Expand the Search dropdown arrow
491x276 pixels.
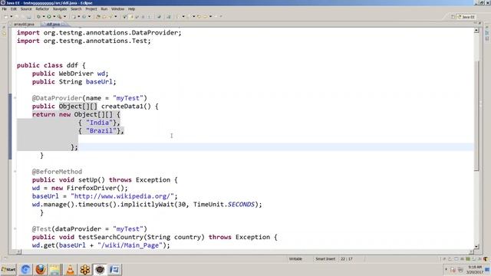click(x=116, y=17)
